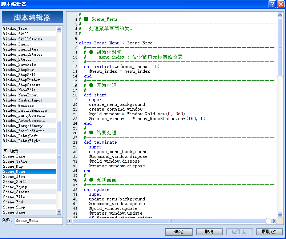This screenshot has height=239, width=286.
Task: Select Window_TargetEnemy script
Action: pos(29,126)
